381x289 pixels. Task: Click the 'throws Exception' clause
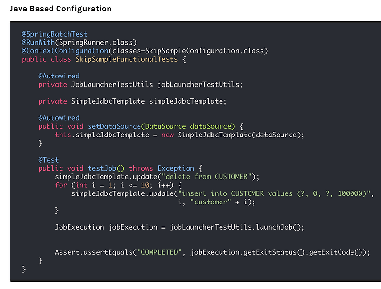click(x=161, y=168)
